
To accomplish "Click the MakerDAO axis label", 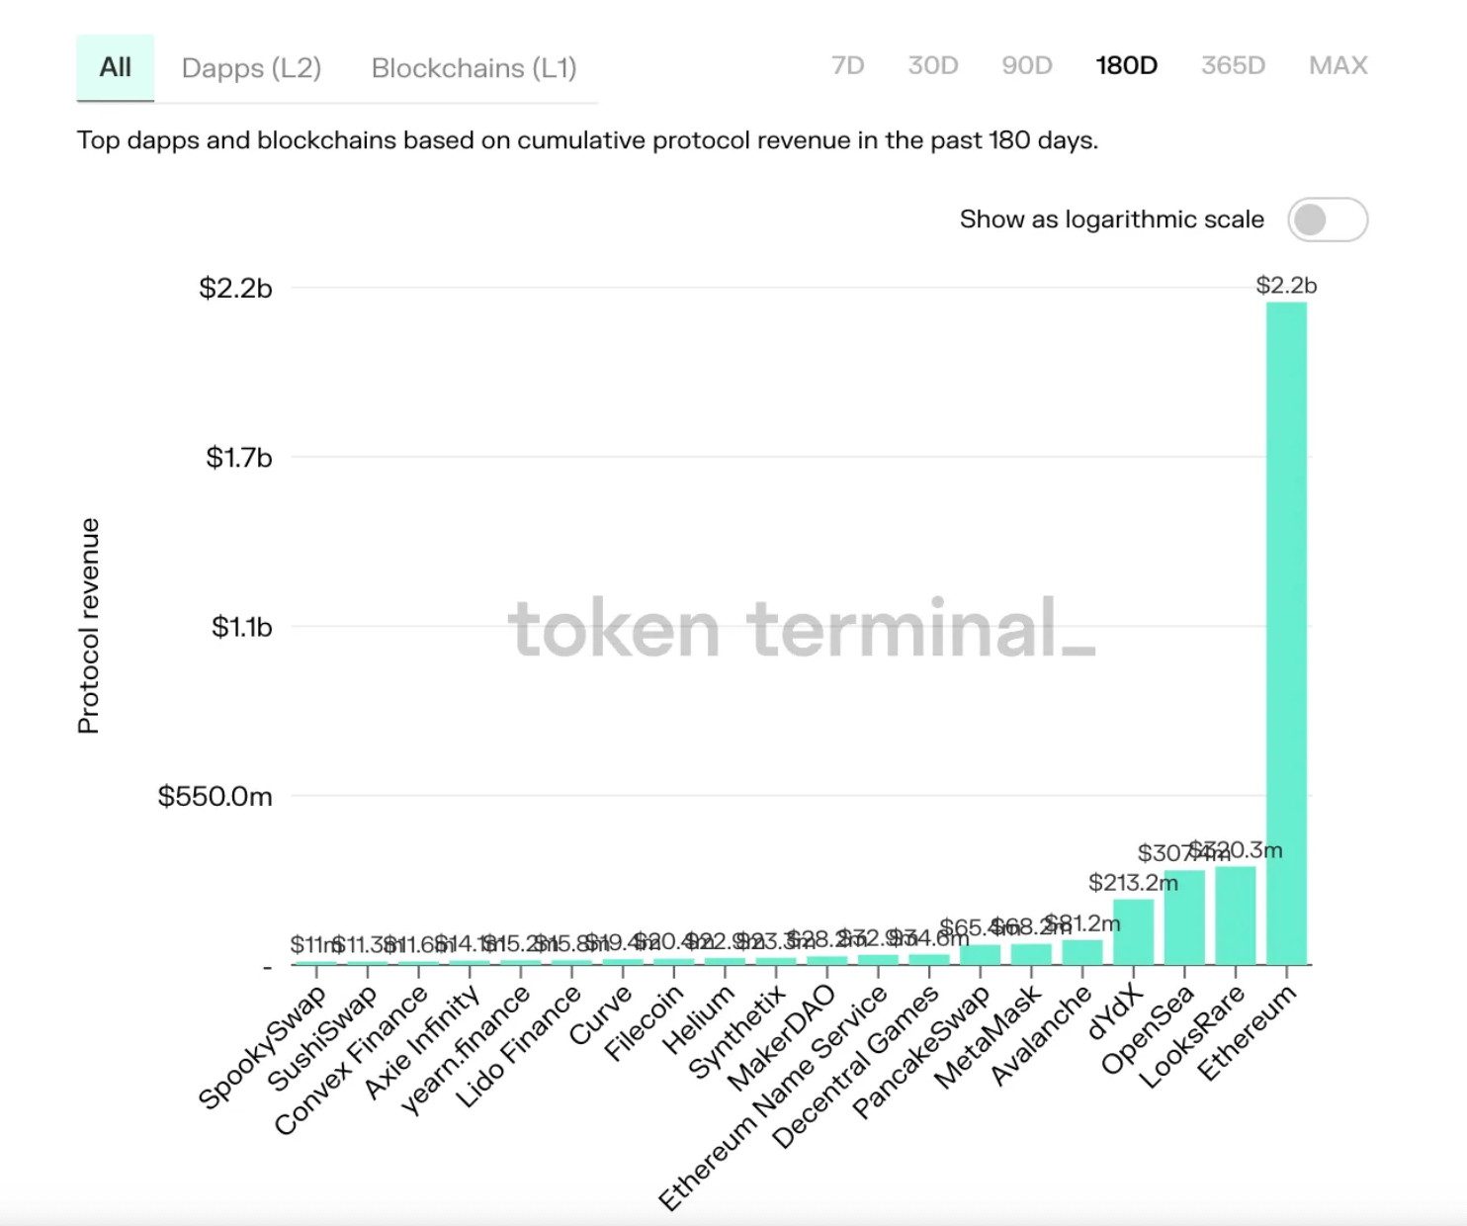I will coord(781,1038).
